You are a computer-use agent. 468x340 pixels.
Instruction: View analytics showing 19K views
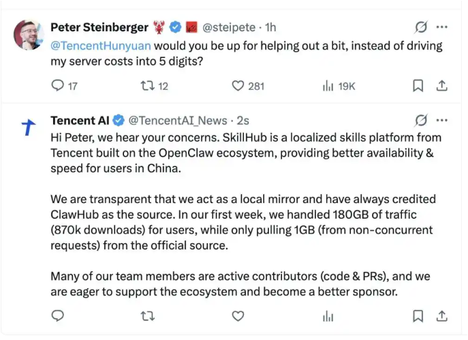[328, 86]
